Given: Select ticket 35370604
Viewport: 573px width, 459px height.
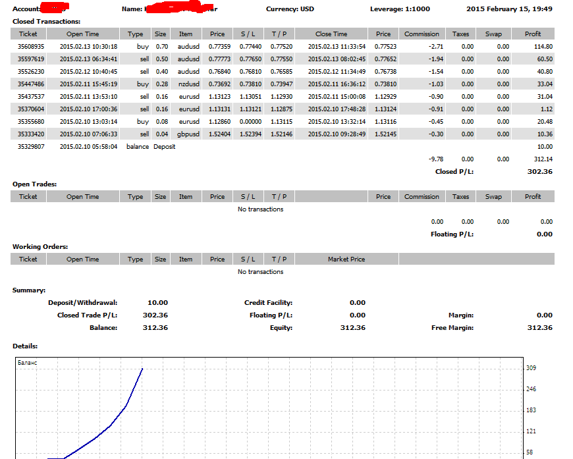Looking at the screenshot, I should (x=31, y=109).
